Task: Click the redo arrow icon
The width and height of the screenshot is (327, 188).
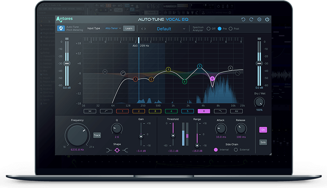Action: pyautogui.click(x=251, y=19)
